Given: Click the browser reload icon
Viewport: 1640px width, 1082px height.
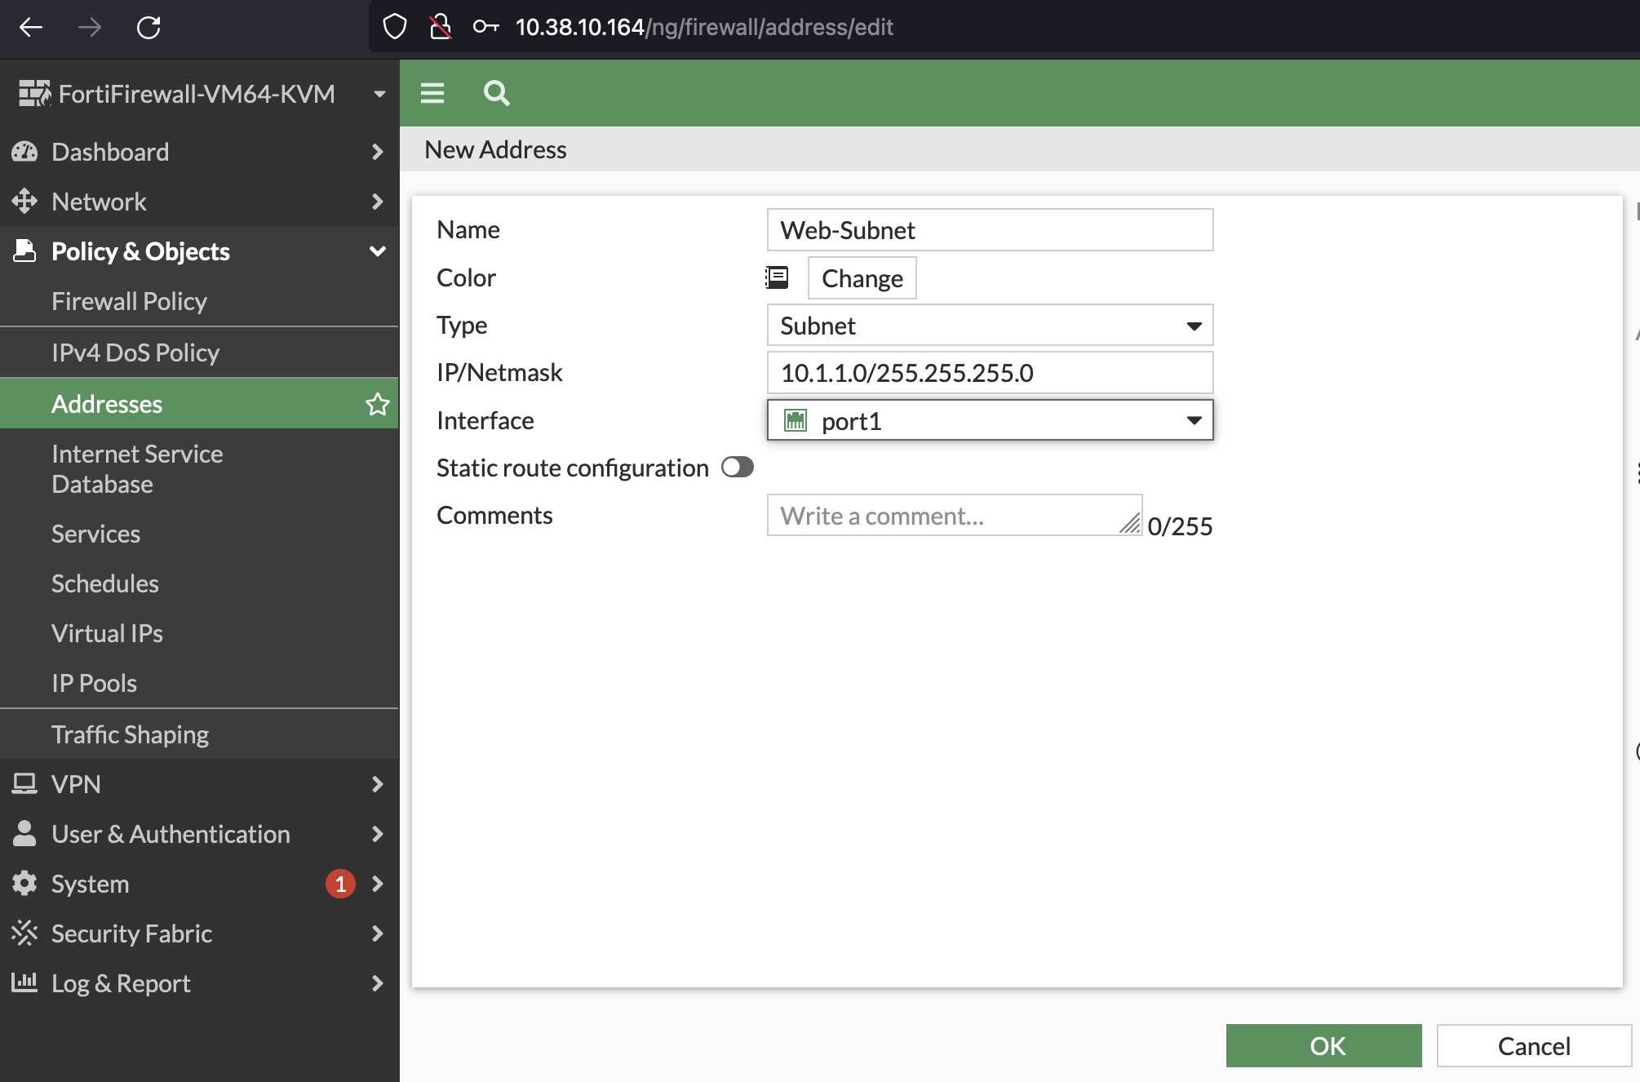Looking at the screenshot, I should point(148,27).
